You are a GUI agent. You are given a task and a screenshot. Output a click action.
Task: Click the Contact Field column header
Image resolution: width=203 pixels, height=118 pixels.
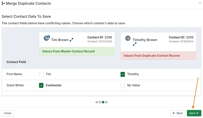coord(16,62)
